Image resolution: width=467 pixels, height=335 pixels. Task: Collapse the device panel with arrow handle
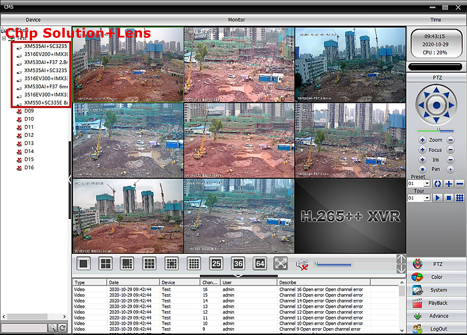(x=70, y=180)
